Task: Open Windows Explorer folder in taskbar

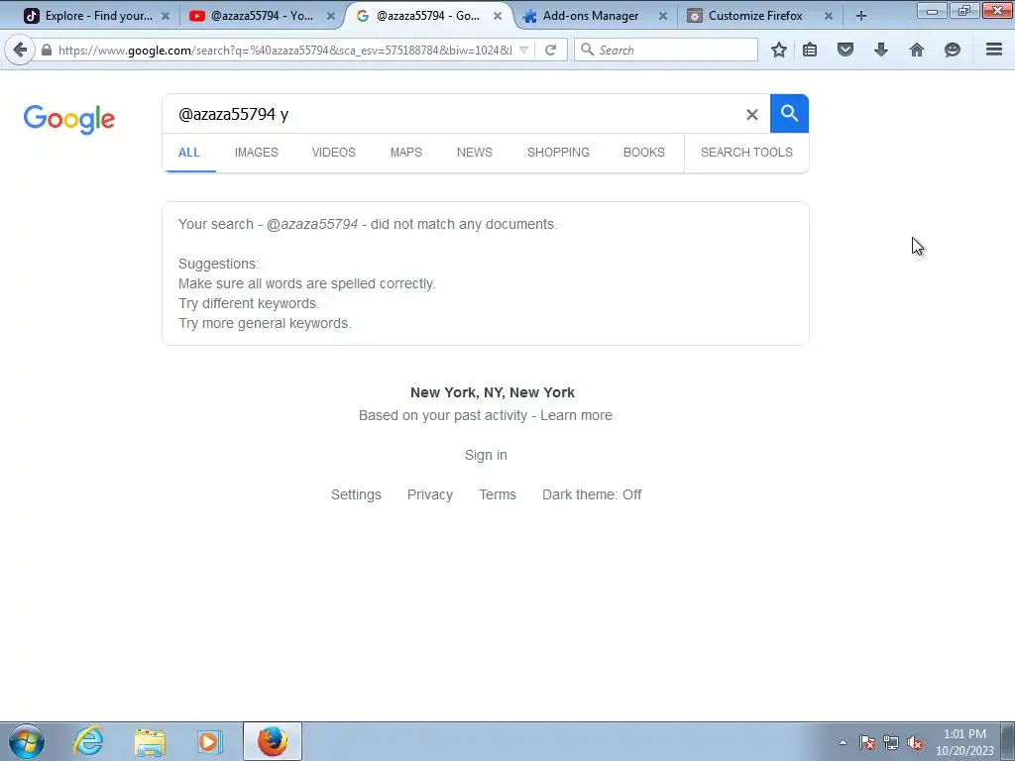Action: pyautogui.click(x=150, y=741)
